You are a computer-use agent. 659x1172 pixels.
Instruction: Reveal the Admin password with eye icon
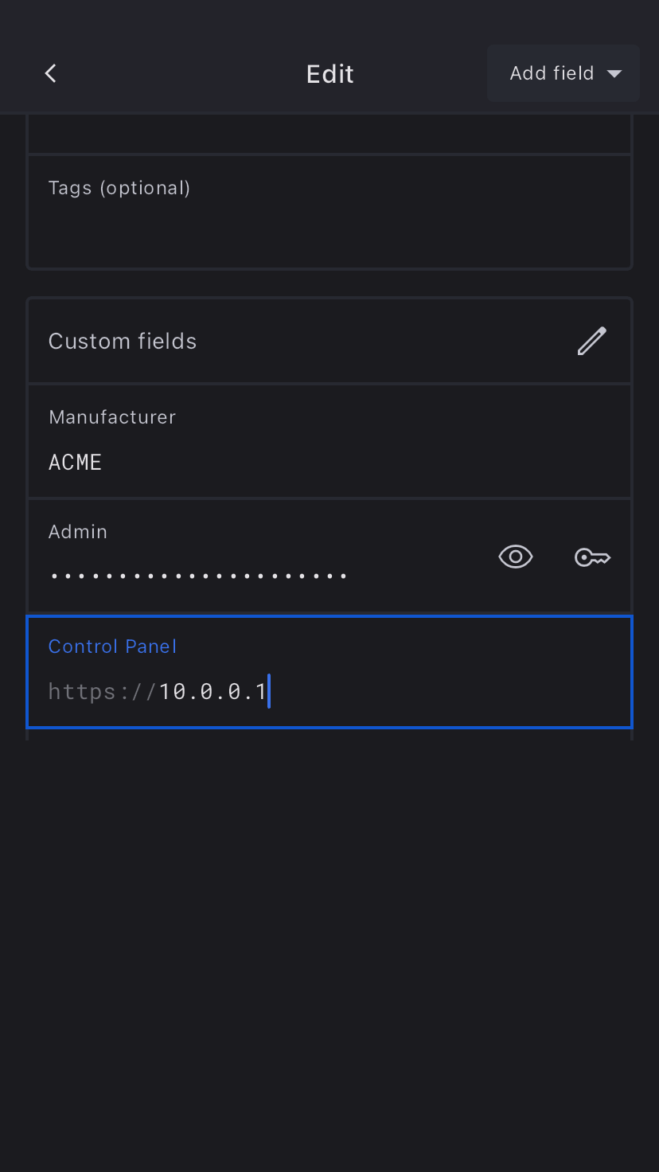click(x=515, y=557)
